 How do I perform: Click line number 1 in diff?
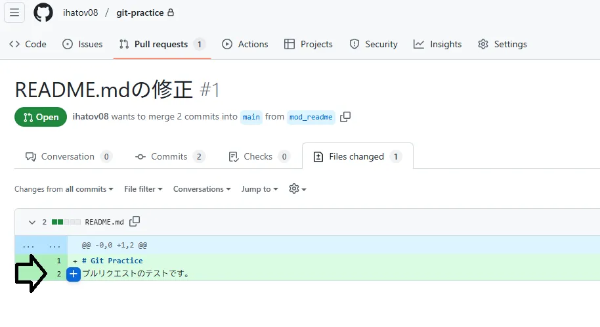pos(58,261)
